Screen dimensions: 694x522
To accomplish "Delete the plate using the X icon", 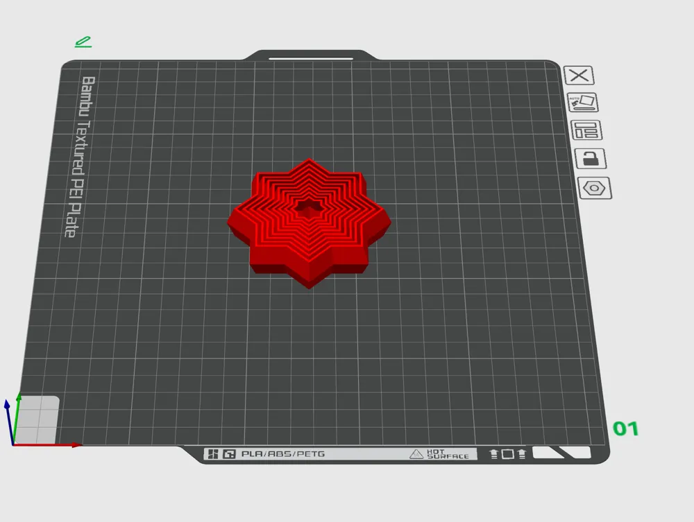I will (x=579, y=76).
